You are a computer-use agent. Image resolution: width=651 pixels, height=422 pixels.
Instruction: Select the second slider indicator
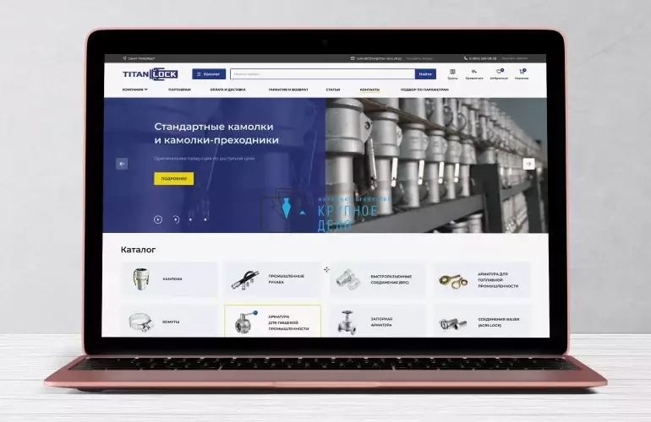coord(176,219)
